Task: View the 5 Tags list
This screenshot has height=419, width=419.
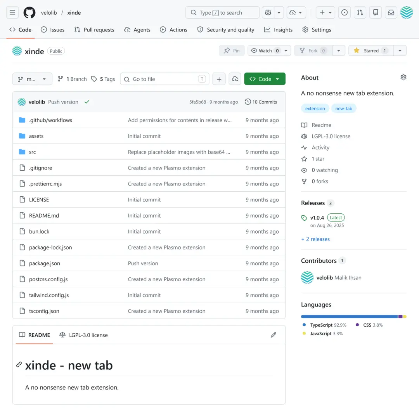Action: (103, 79)
